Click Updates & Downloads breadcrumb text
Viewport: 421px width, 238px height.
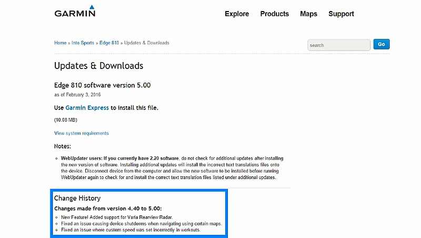pyautogui.click(x=147, y=43)
